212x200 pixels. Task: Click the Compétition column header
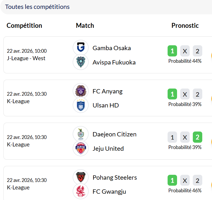(24, 26)
